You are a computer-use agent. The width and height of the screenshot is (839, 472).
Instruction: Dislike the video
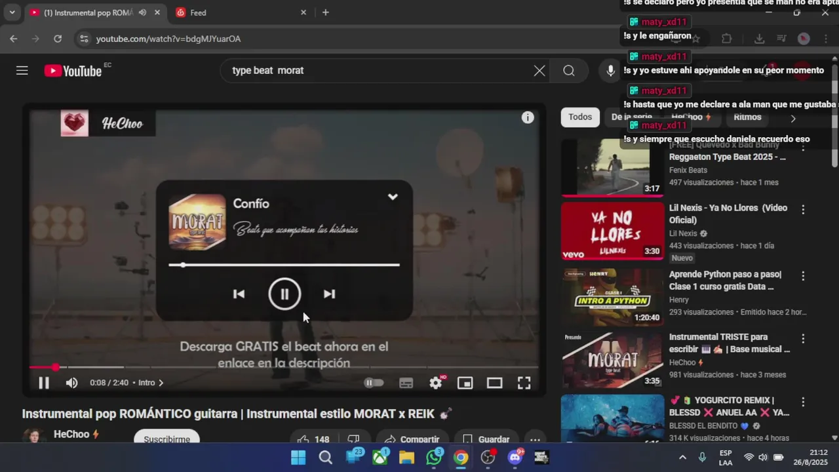point(353,439)
